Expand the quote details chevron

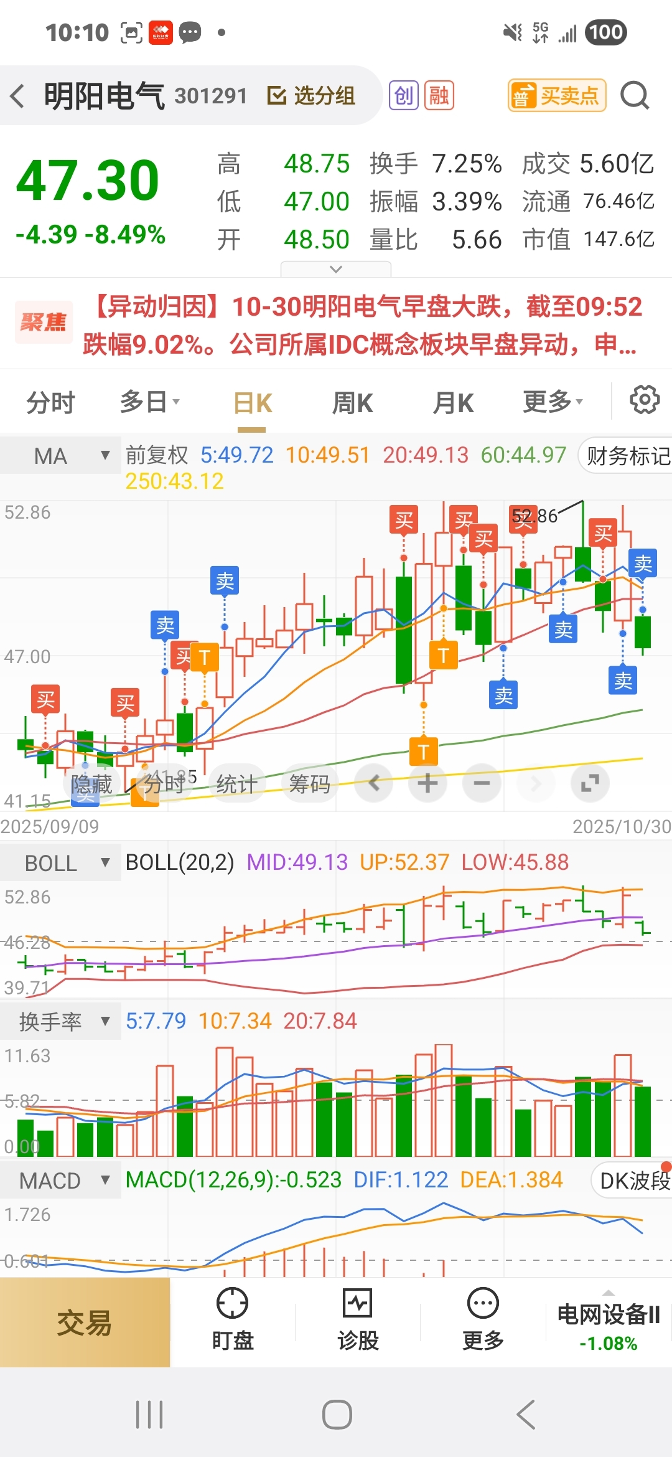(x=336, y=269)
